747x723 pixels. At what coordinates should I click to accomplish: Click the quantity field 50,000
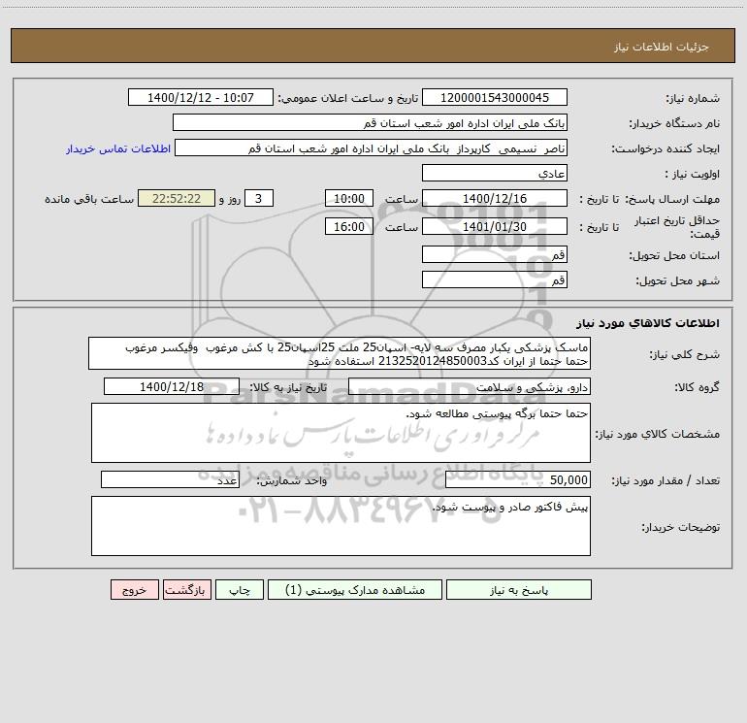coord(518,480)
